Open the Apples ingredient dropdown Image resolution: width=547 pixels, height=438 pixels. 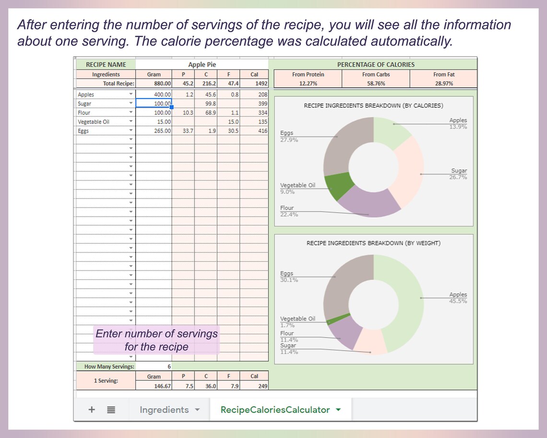[x=131, y=94]
